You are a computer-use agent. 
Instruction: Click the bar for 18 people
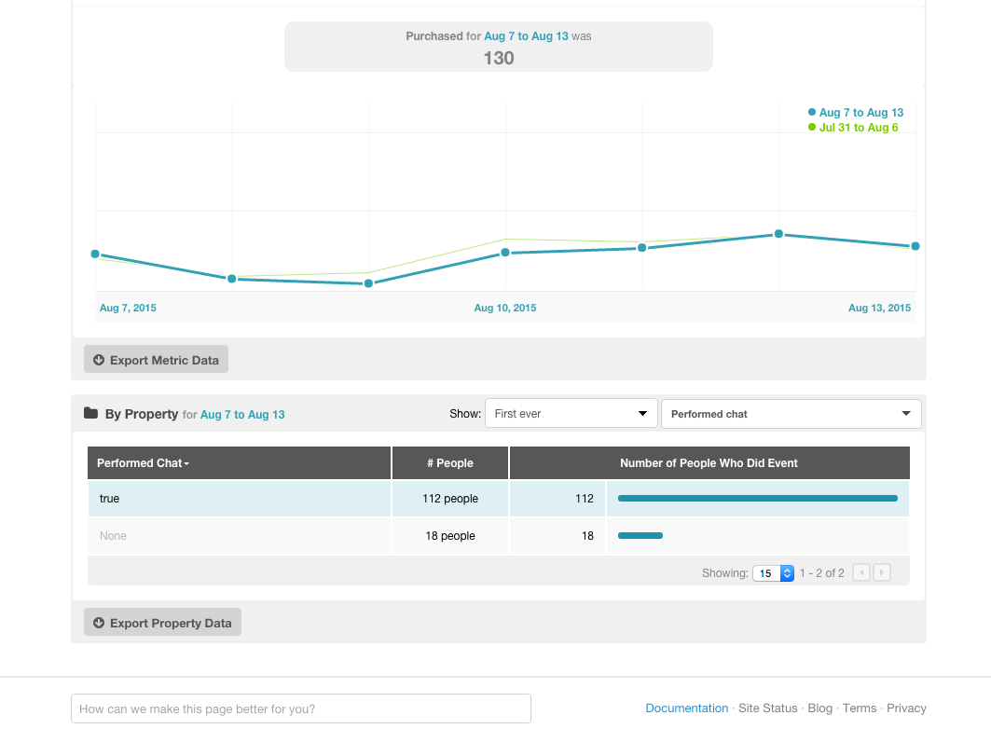pos(640,536)
